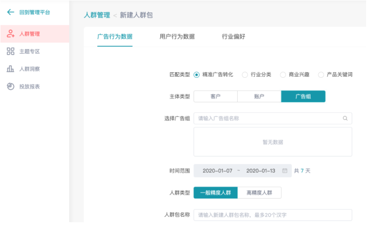Click the 人群管理 person-plus icon
The width and height of the screenshot is (367, 234).
point(10,34)
